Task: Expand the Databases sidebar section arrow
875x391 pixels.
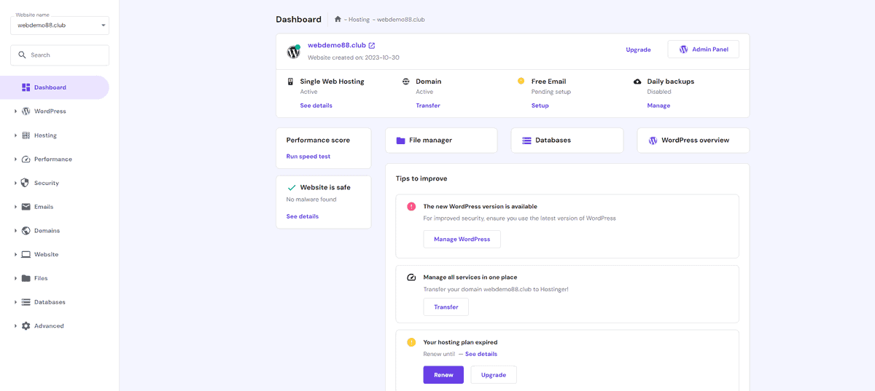Action: click(x=15, y=302)
